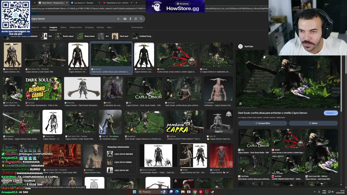
Task: Open Microsoft Edge from the taskbar
Action: coord(177,192)
